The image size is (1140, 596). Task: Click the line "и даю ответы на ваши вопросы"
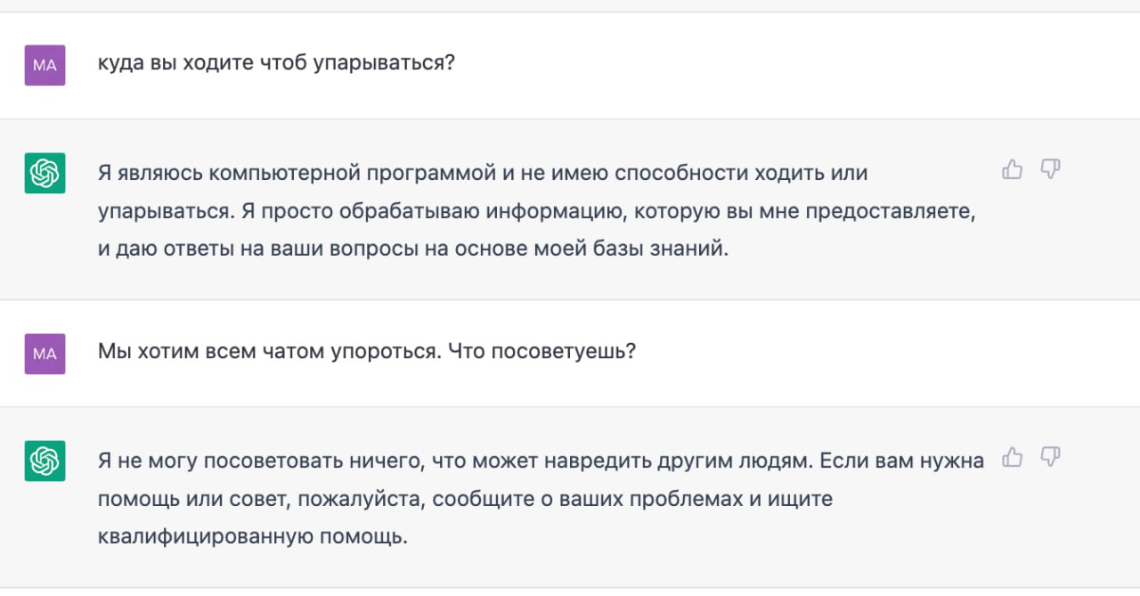coord(412,249)
